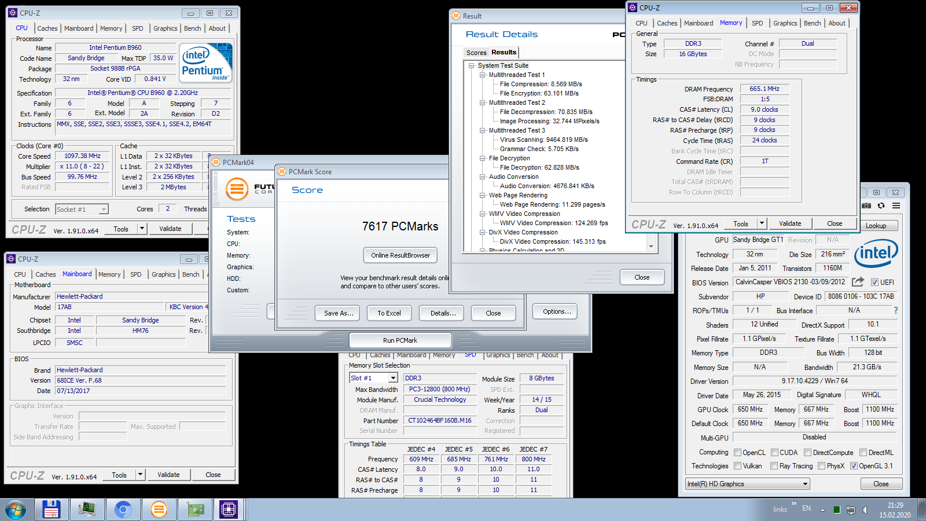Open Tools dropdown arrow in Mainboard CPU-Z window

pyautogui.click(x=140, y=475)
